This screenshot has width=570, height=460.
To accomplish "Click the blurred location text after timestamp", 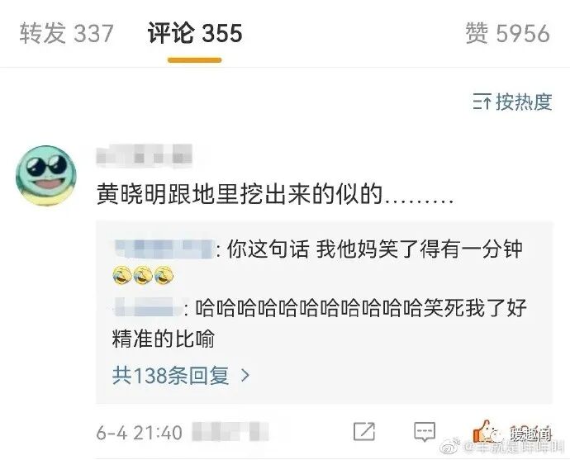I will [x=230, y=432].
